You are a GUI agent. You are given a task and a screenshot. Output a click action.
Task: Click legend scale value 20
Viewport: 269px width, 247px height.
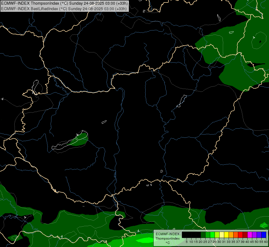pos(201,242)
